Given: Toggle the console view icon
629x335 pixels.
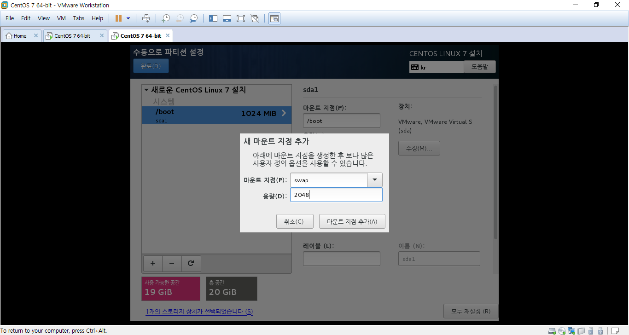Looking at the screenshot, I should pos(274,18).
